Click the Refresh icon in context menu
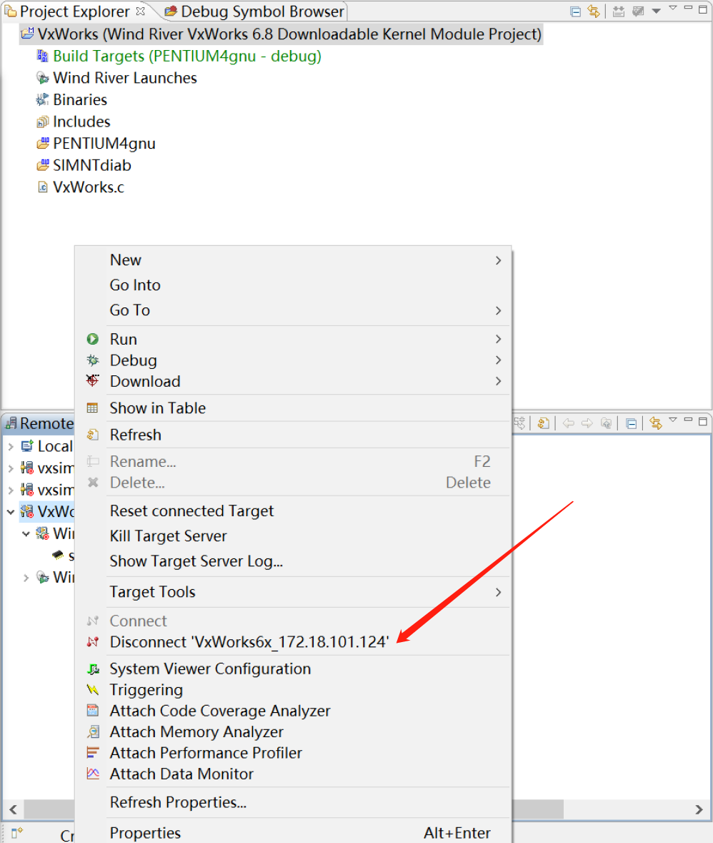Image resolution: width=713 pixels, height=843 pixels. pyautogui.click(x=92, y=435)
